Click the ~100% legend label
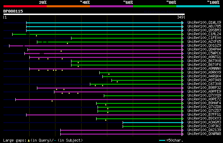The width and height of the screenshot is (223, 143). 213,2
